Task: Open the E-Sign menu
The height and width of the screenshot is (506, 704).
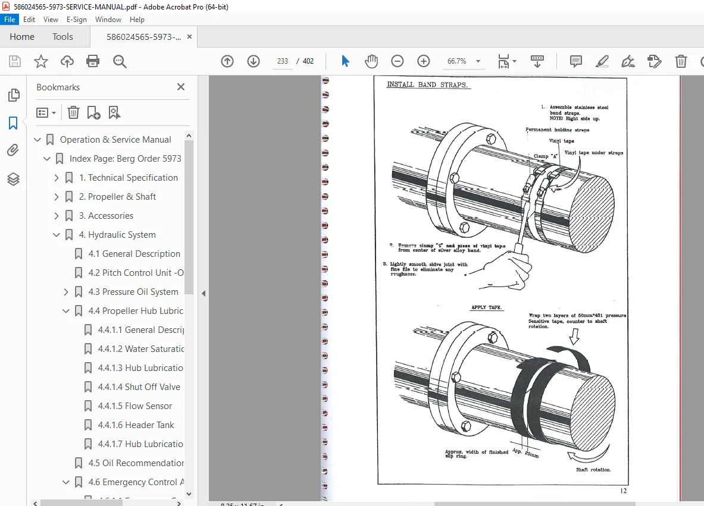Action: click(76, 19)
